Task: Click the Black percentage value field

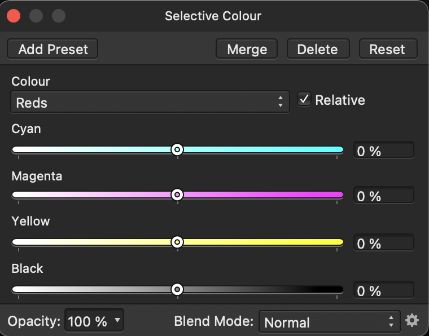Action: 384,290
